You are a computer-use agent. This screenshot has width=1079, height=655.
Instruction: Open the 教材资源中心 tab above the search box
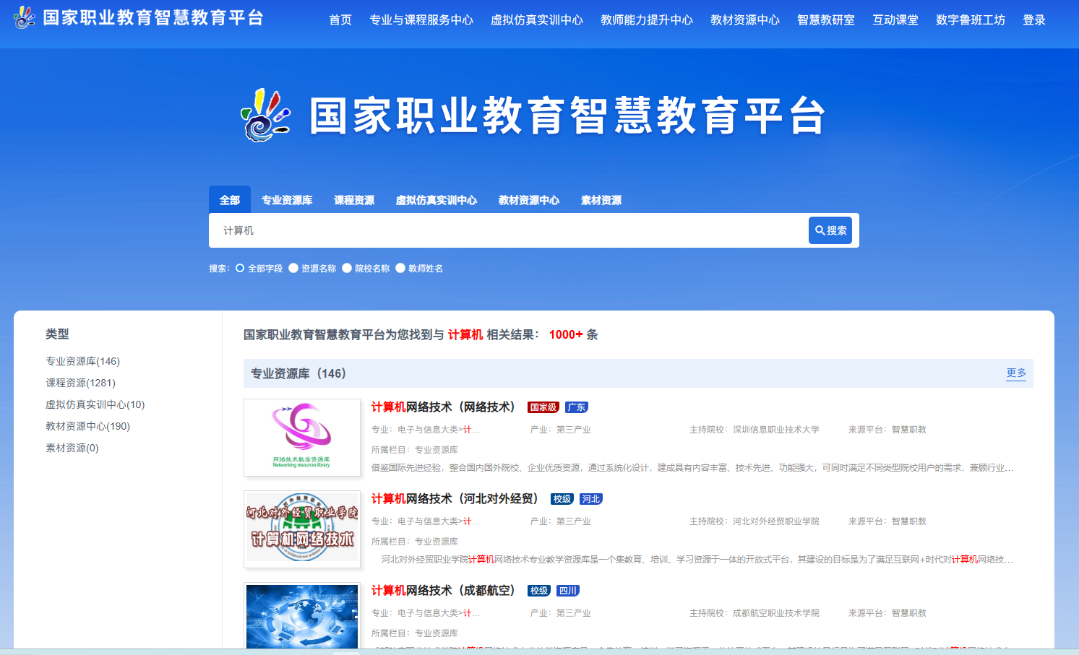529,200
